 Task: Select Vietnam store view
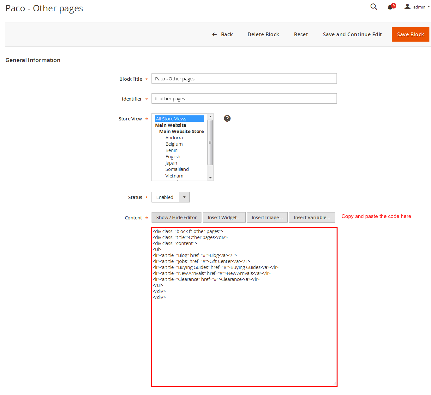[x=174, y=176]
